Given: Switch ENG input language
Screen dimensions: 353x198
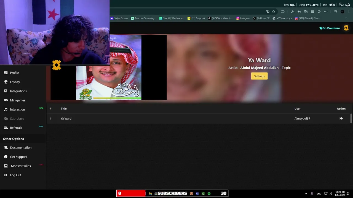Looking at the screenshot, I should click(x=319, y=194).
